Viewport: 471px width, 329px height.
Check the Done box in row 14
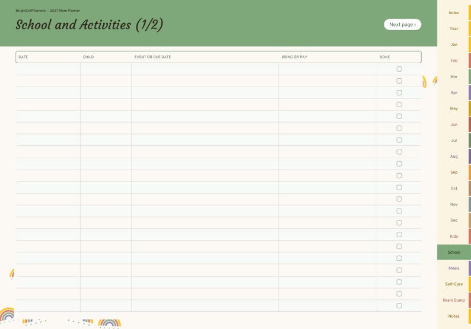point(399,223)
